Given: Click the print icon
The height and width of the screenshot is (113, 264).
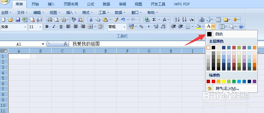Looking at the screenshot, I should click(50, 20).
